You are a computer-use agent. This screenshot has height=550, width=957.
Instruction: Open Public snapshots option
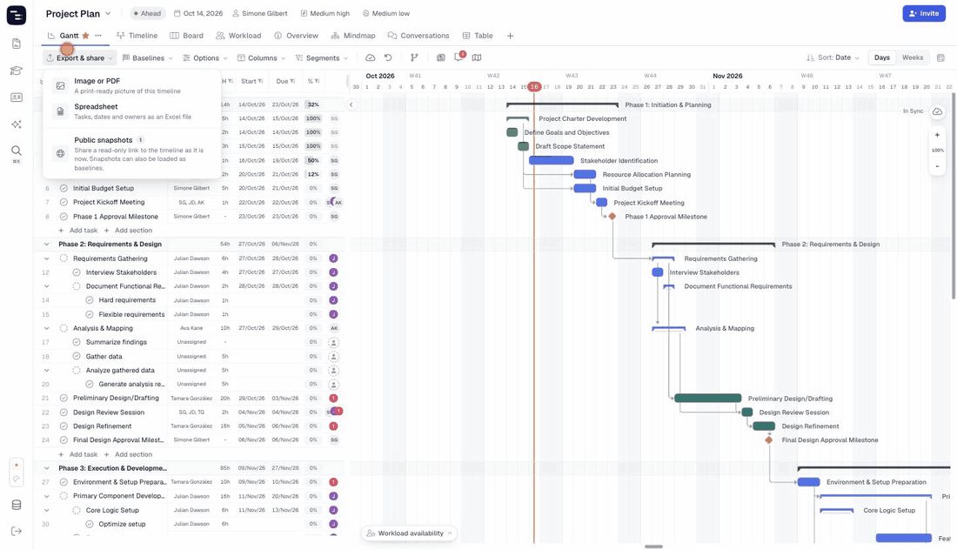click(131, 153)
